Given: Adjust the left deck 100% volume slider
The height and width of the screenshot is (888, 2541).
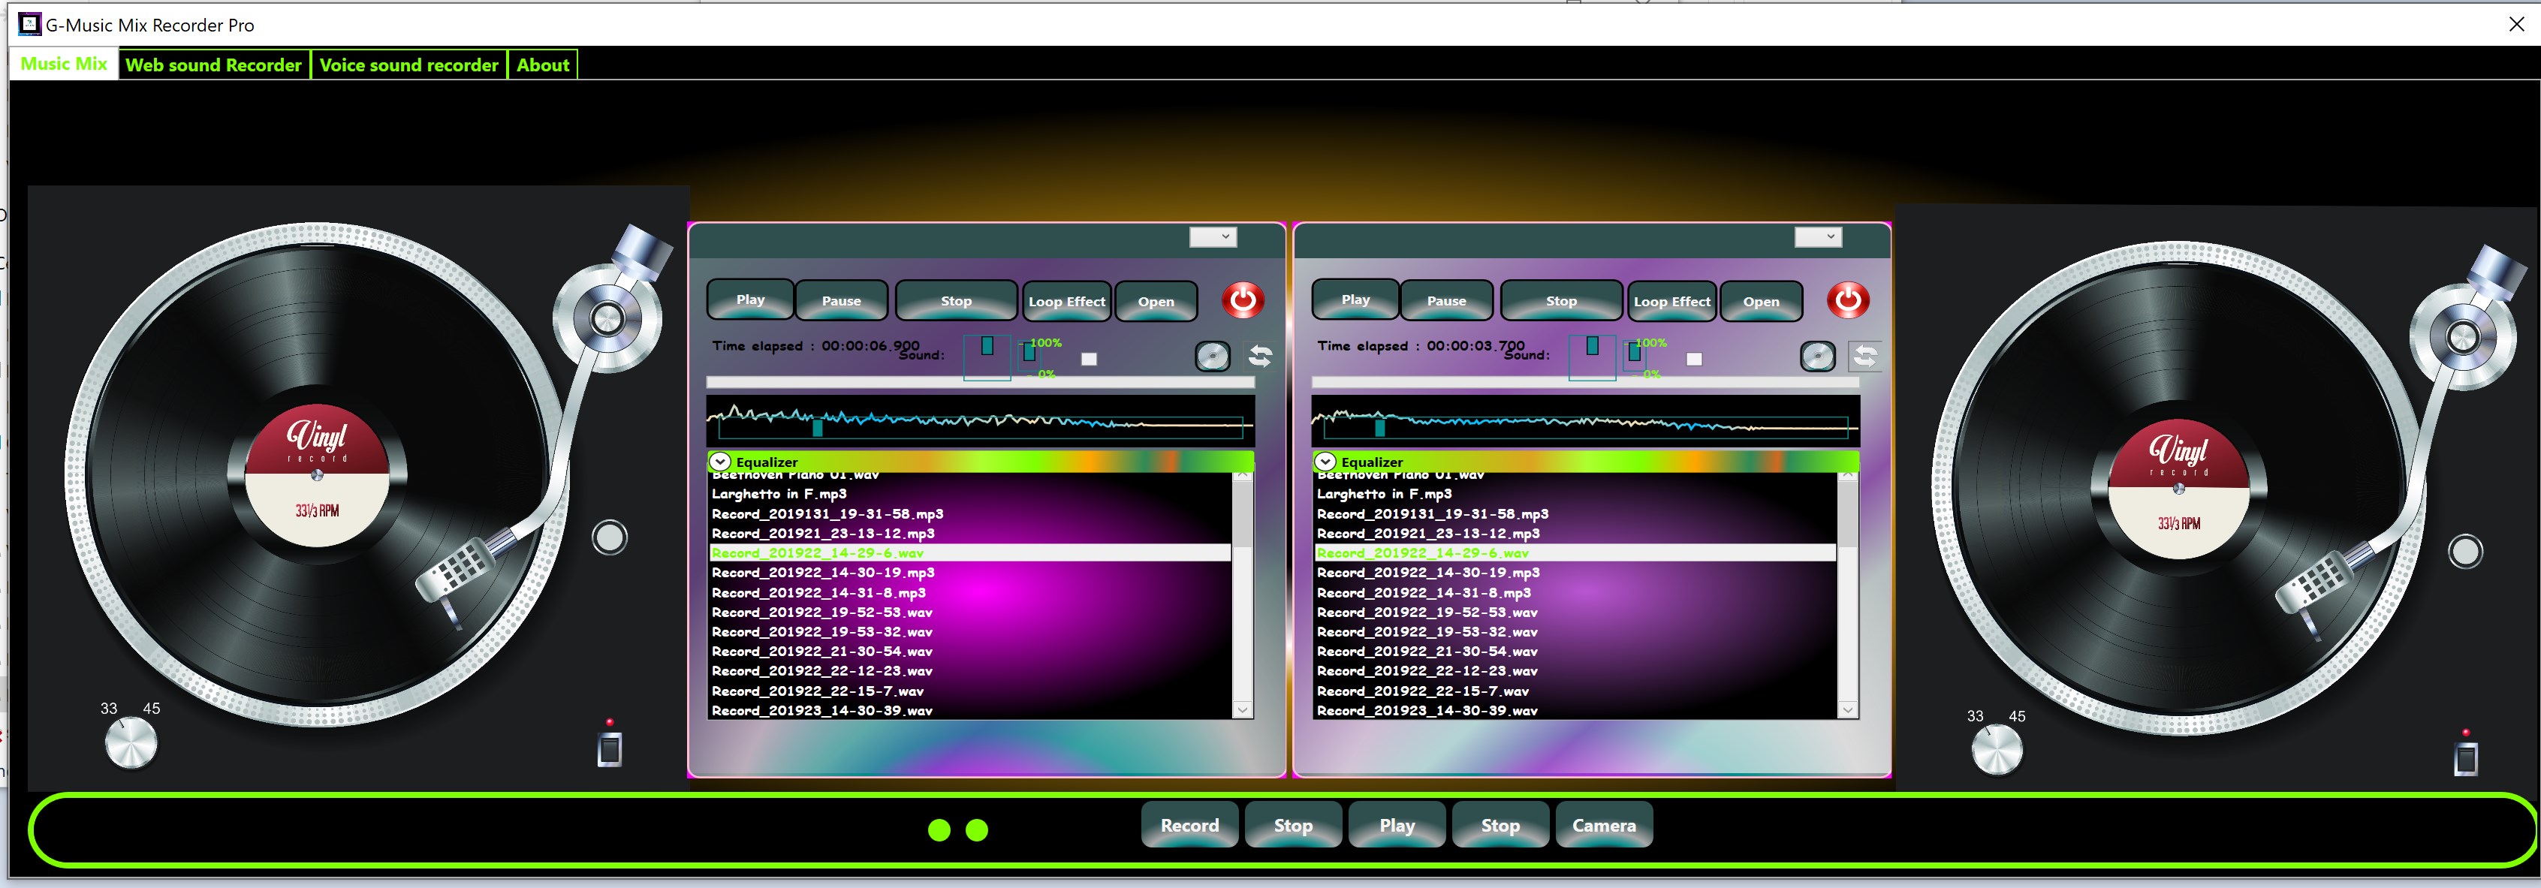Looking at the screenshot, I should pos(1029,352).
